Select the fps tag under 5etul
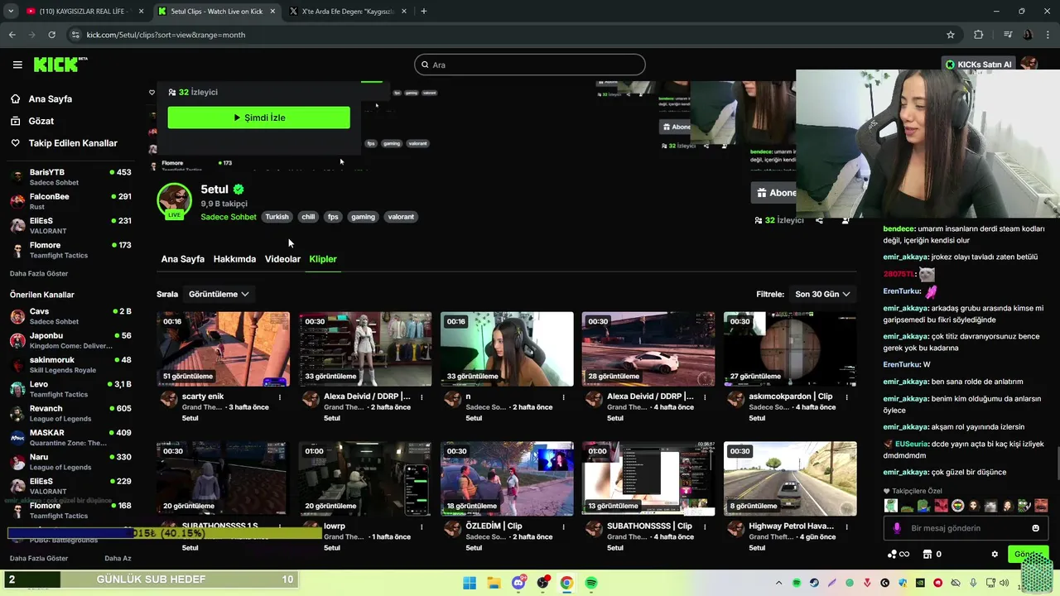The width and height of the screenshot is (1060, 596). (333, 217)
